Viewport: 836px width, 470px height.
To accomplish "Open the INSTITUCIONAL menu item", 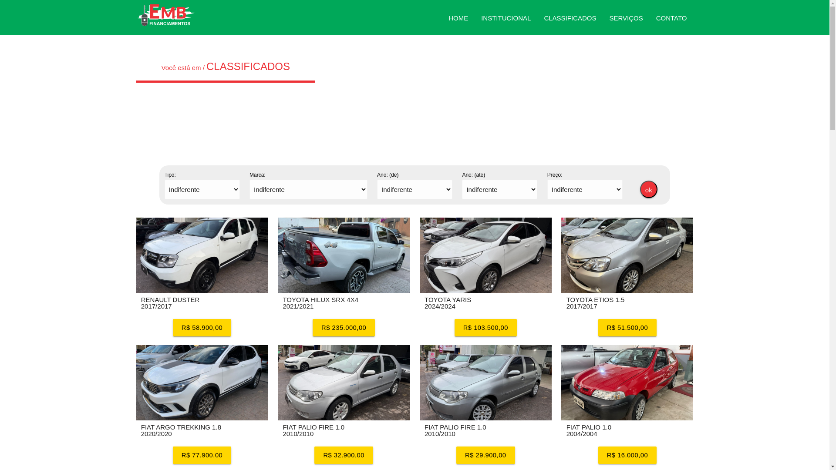I will click(506, 18).
